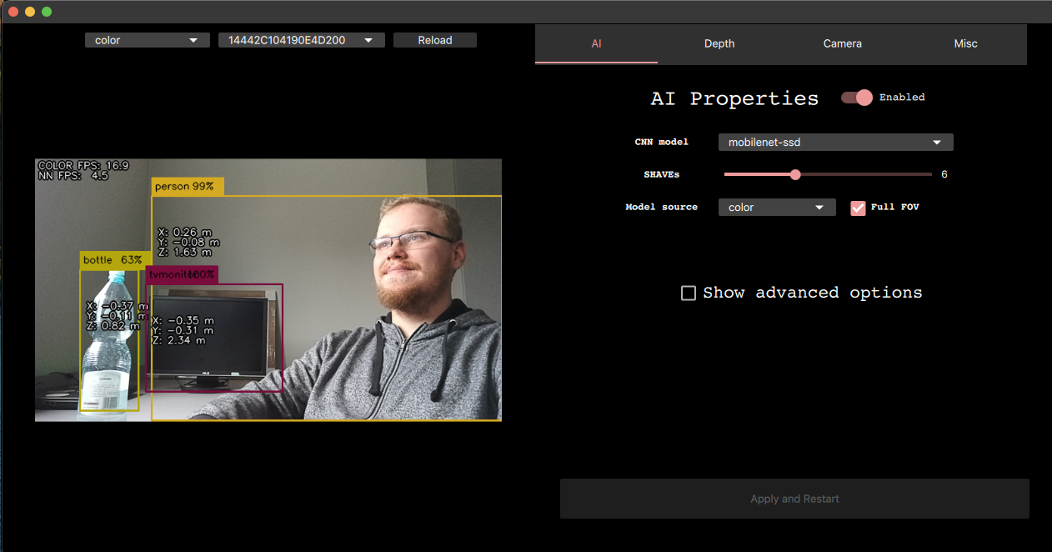Click the Model source label

(662, 207)
